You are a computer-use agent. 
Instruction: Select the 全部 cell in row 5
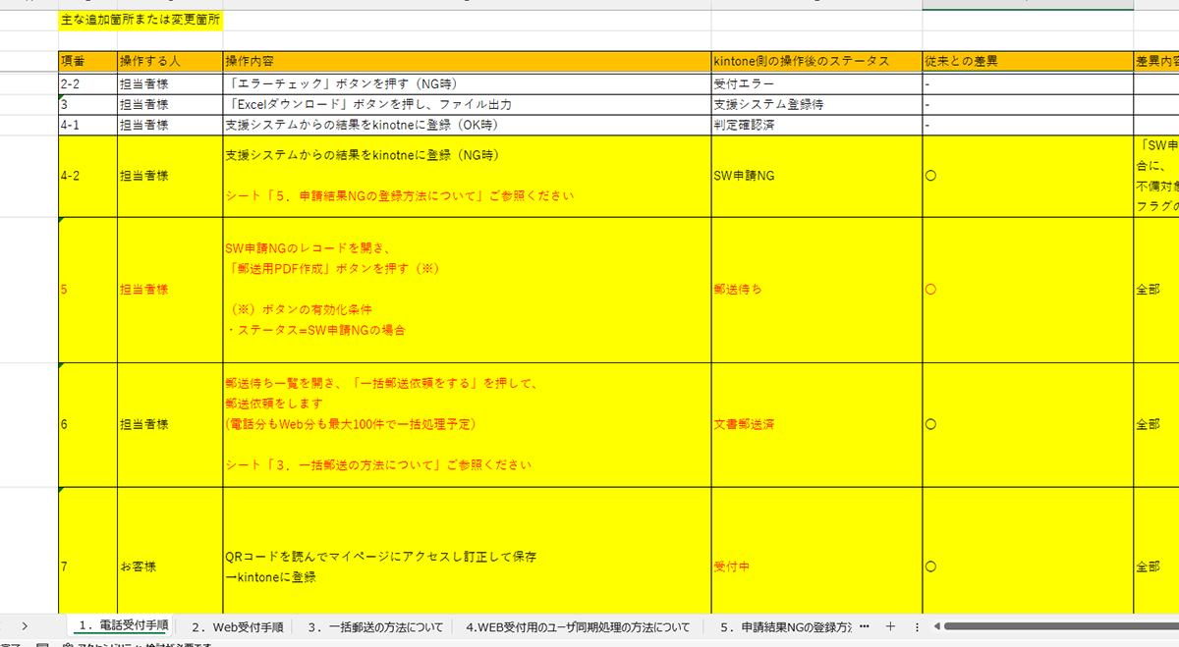point(1156,290)
